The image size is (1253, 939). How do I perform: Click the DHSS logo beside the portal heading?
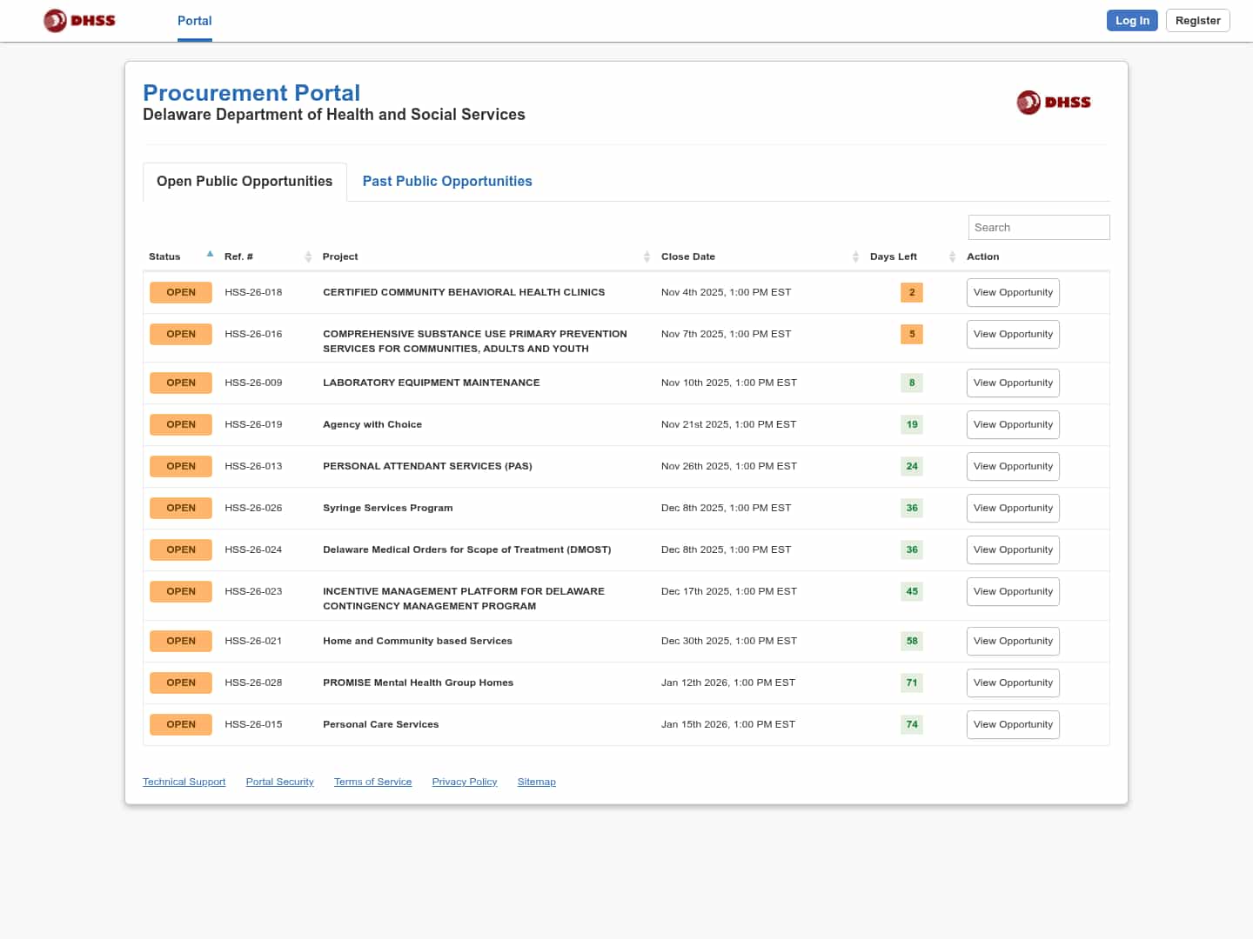pyautogui.click(x=1053, y=103)
